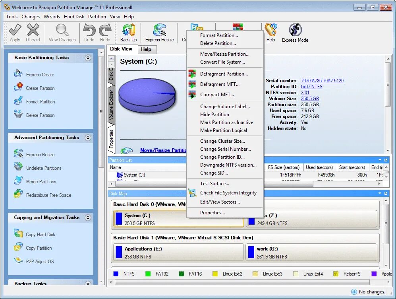Open the Hard Disk menu
396x299 pixels.
click(x=74, y=17)
